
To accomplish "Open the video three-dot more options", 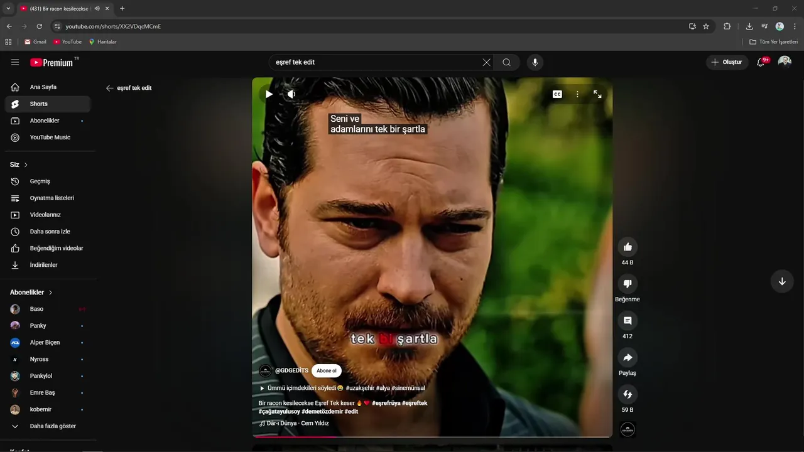I will tap(577, 94).
